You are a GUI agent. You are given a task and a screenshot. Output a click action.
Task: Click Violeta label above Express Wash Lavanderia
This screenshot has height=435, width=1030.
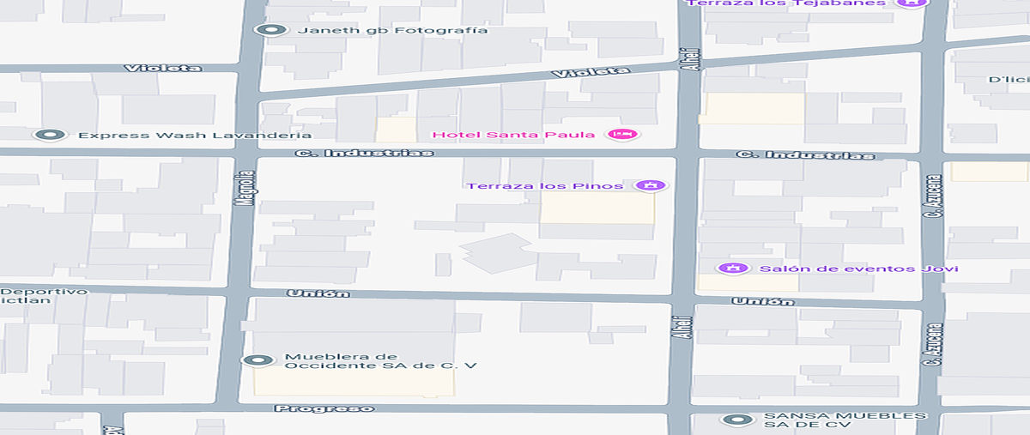[163, 68]
